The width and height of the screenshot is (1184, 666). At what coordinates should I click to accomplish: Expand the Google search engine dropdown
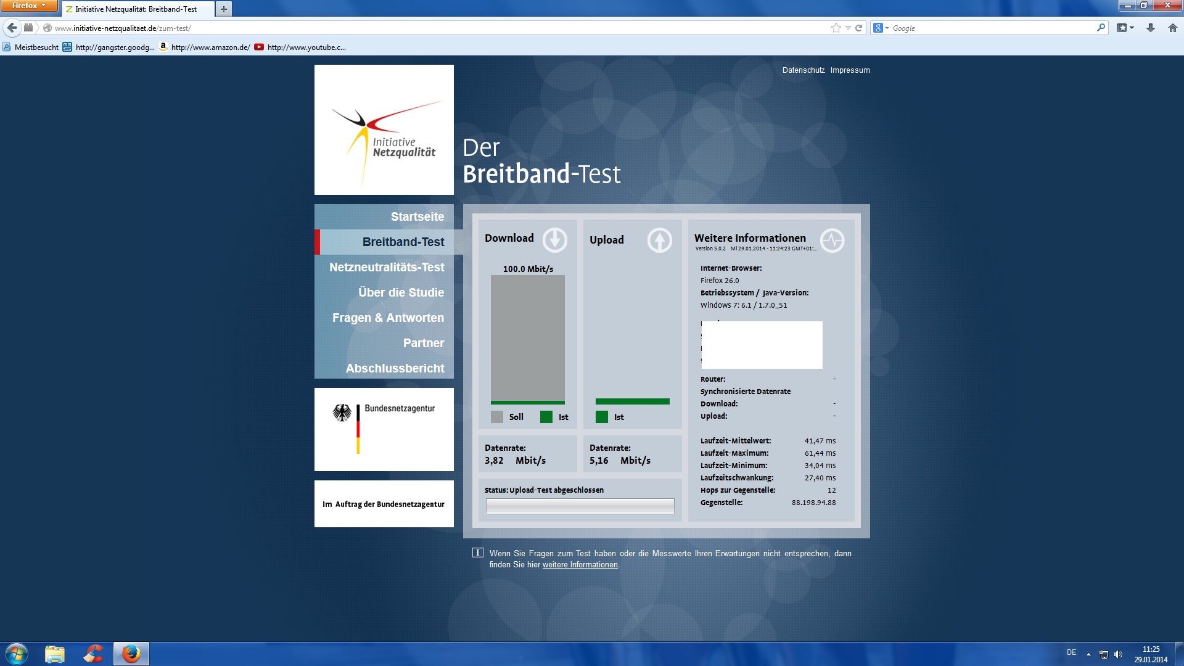point(881,28)
